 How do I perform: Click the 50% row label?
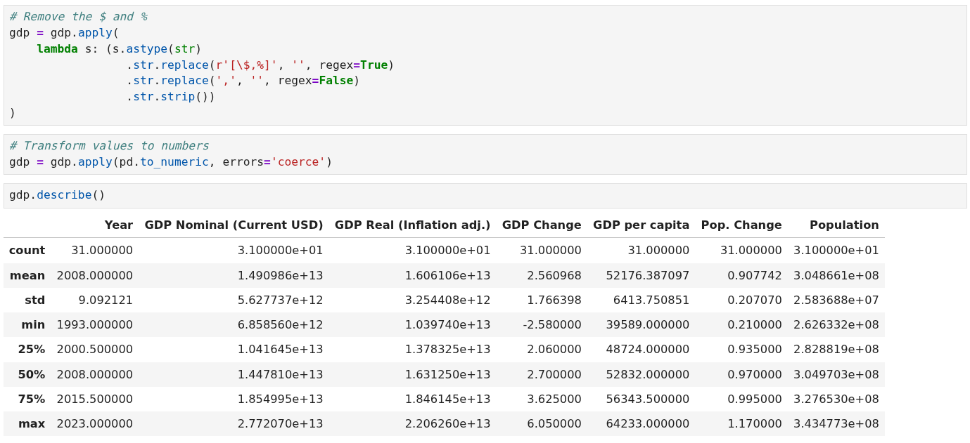[x=31, y=374]
